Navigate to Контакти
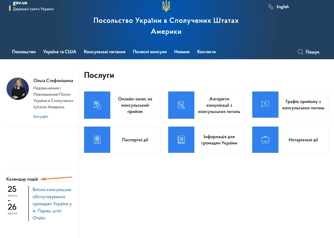Viewport: 334px width, 238px height. (206, 52)
